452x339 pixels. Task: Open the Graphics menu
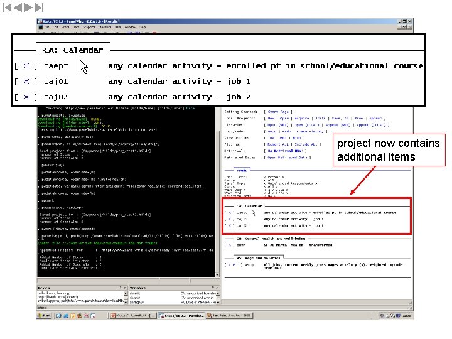click(x=89, y=27)
